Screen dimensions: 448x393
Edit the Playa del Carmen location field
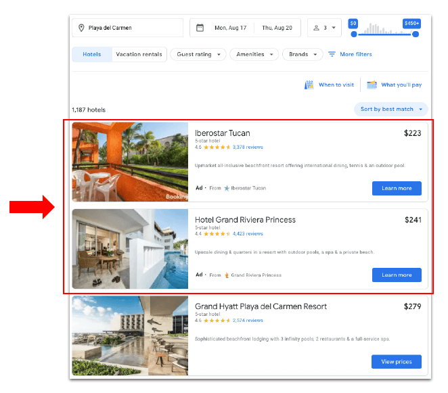click(127, 28)
